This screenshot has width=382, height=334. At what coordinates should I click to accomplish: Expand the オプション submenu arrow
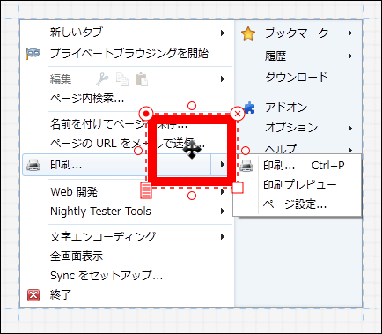[350, 128]
